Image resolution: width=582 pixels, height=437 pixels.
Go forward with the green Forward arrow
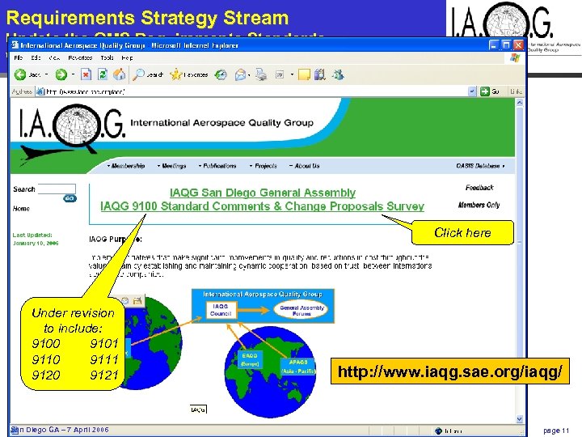61,74
